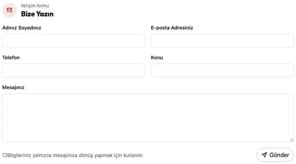This screenshot has height=164, width=296.
Task: Click the Bize Yazın heading
Action: [x=37, y=14]
